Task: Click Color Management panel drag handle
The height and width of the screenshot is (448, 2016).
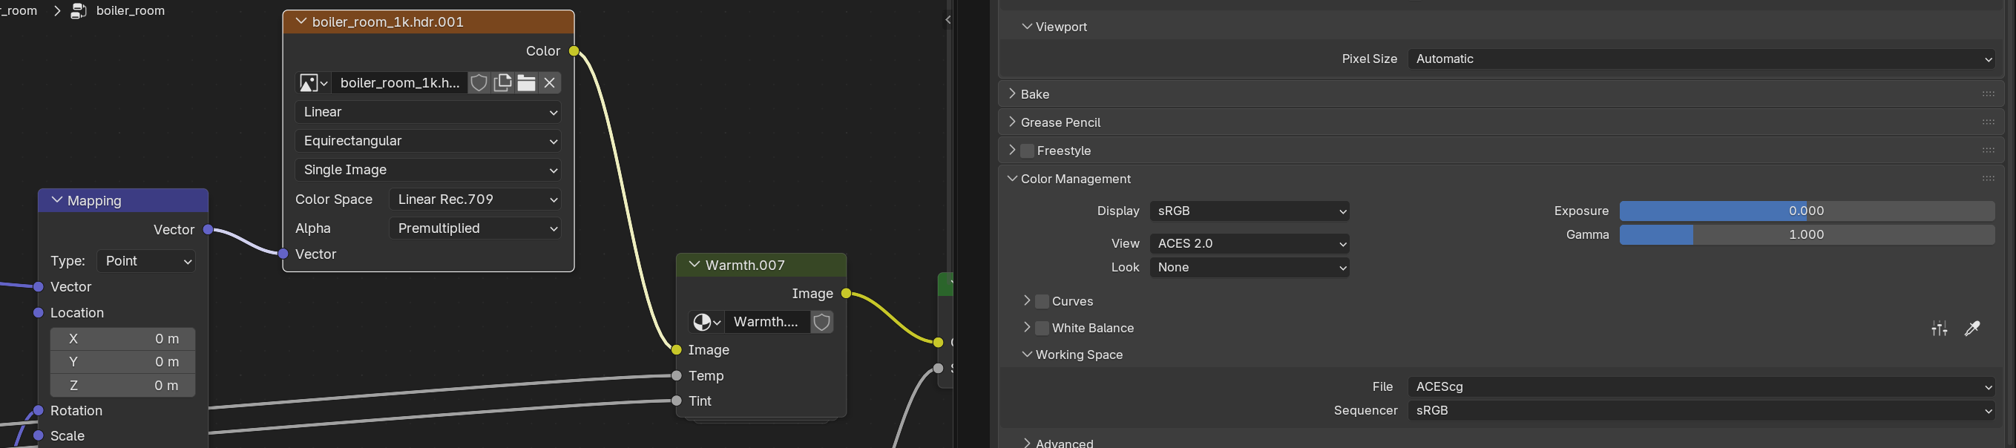Action: click(x=1989, y=178)
